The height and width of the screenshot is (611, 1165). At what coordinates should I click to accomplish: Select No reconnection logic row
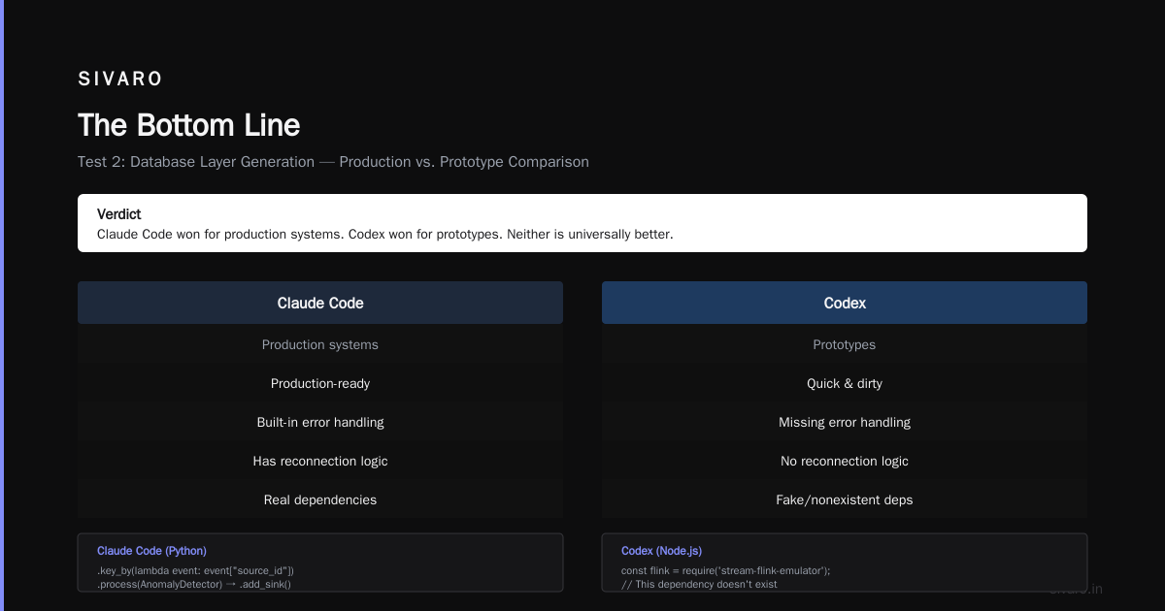pyautogui.click(x=845, y=461)
